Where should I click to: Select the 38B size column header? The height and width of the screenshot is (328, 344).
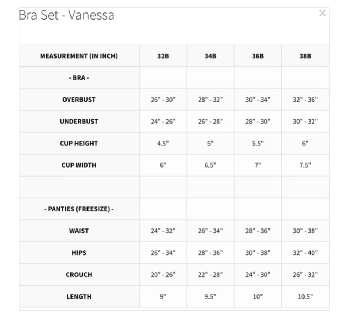(x=305, y=56)
